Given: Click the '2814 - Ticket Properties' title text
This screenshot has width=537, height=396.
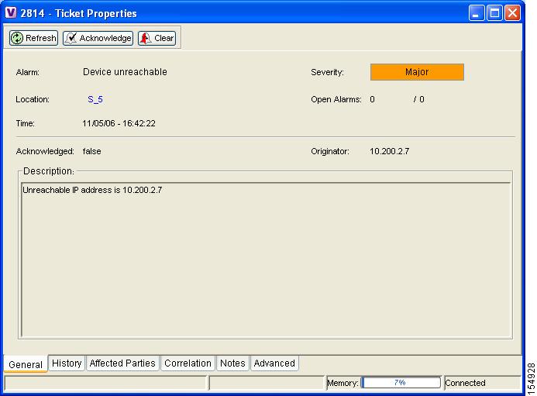Looking at the screenshot, I should pyautogui.click(x=78, y=13).
